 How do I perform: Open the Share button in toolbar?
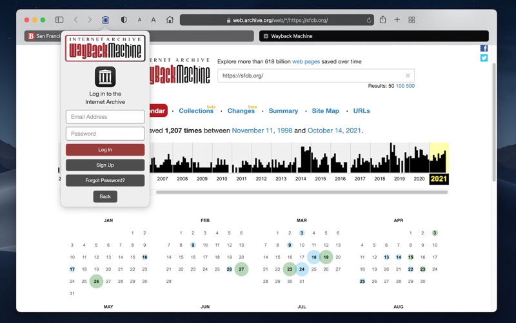pos(382,19)
